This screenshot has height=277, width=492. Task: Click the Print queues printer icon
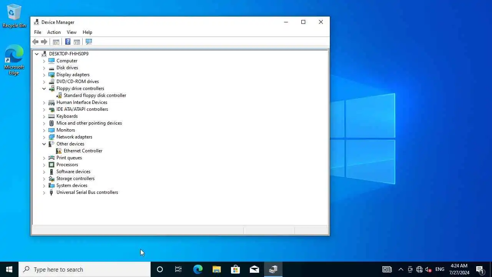52,158
